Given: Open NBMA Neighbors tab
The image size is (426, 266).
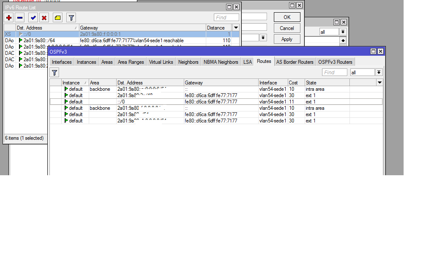Looking at the screenshot, I should pyautogui.click(x=221, y=62).
